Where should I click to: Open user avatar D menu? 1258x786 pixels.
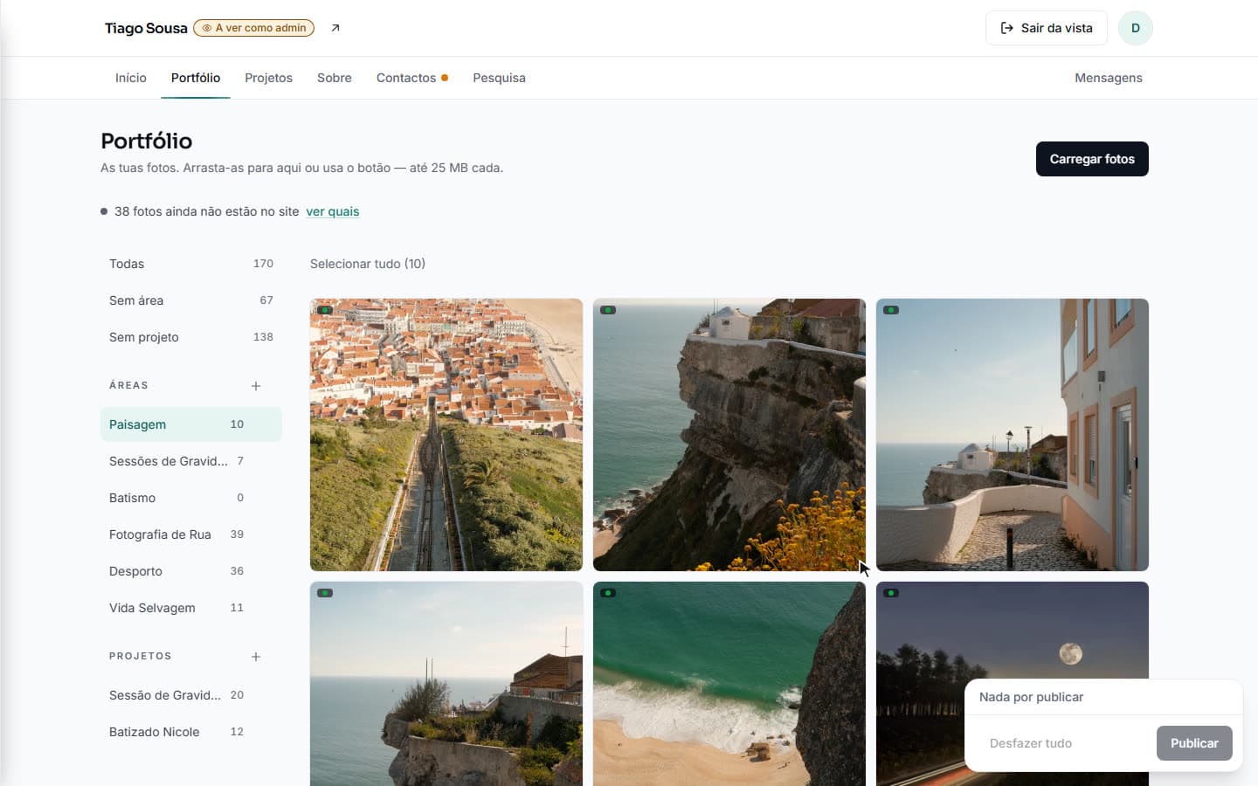tap(1135, 28)
